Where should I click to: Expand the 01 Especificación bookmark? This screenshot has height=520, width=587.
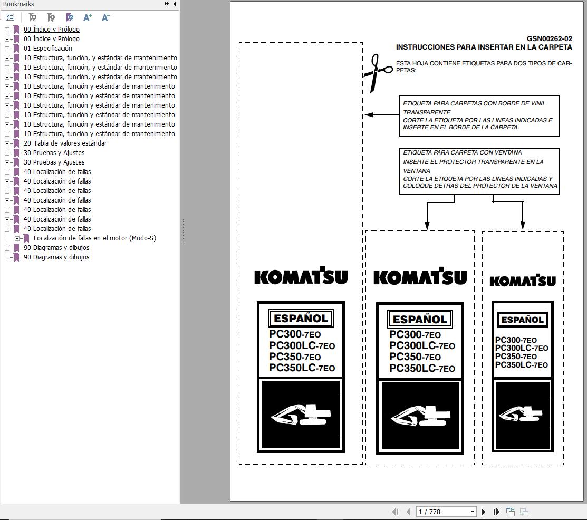pyautogui.click(x=7, y=49)
